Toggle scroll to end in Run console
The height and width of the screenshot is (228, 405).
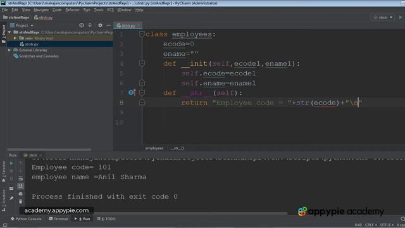(x=21, y=186)
